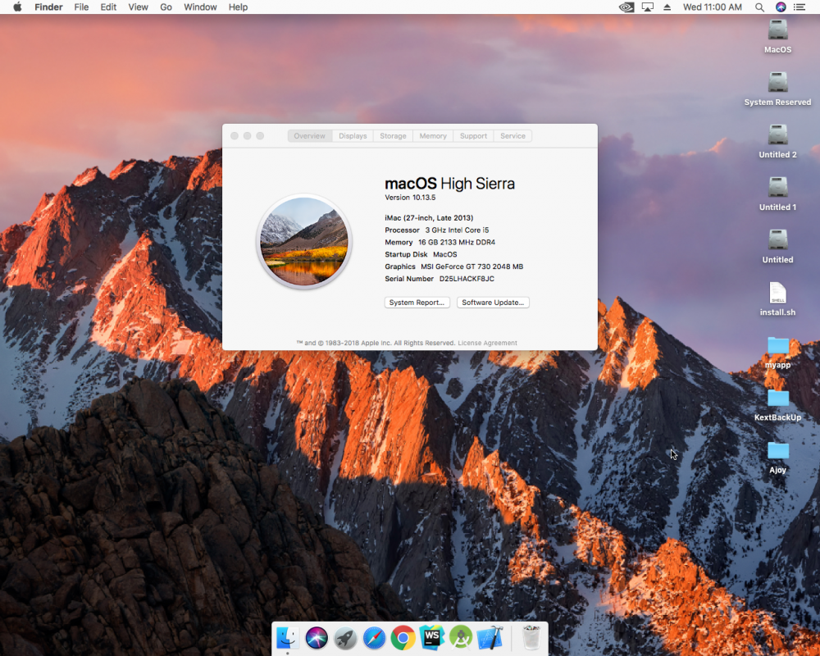820x656 pixels.
Task: Open Siri from the Dock
Action: [317, 638]
